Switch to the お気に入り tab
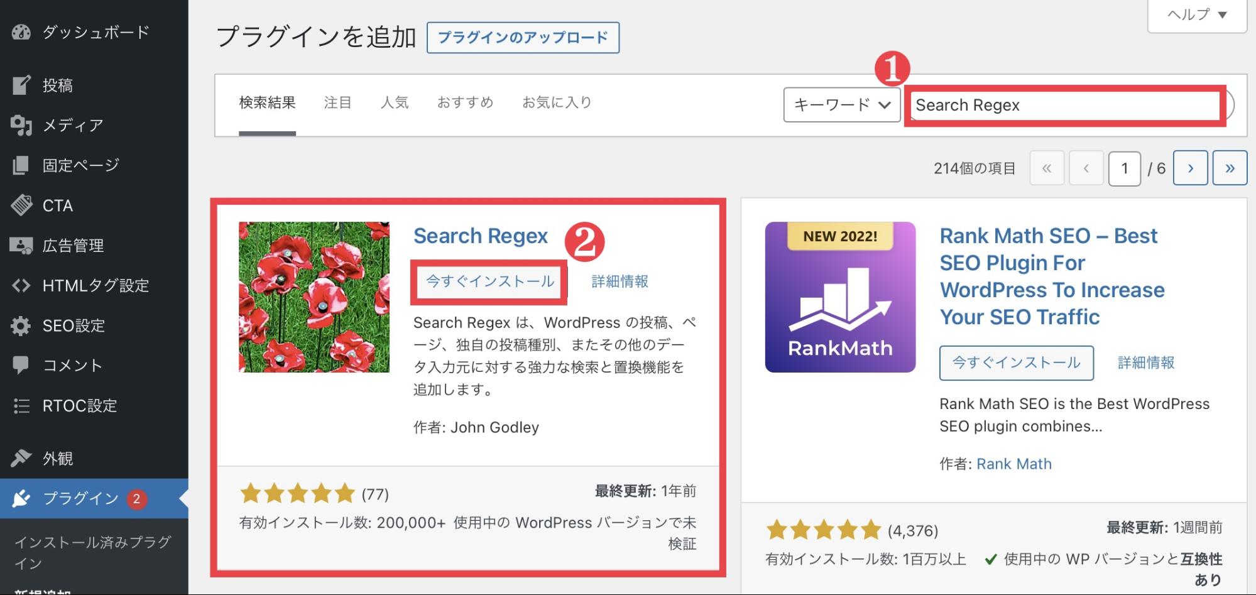This screenshot has width=1256, height=595. (557, 102)
